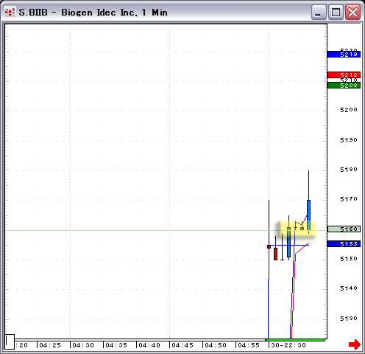Click the 5170 price axis label
This screenshot has width=365, height=354.
click(349, 199)
